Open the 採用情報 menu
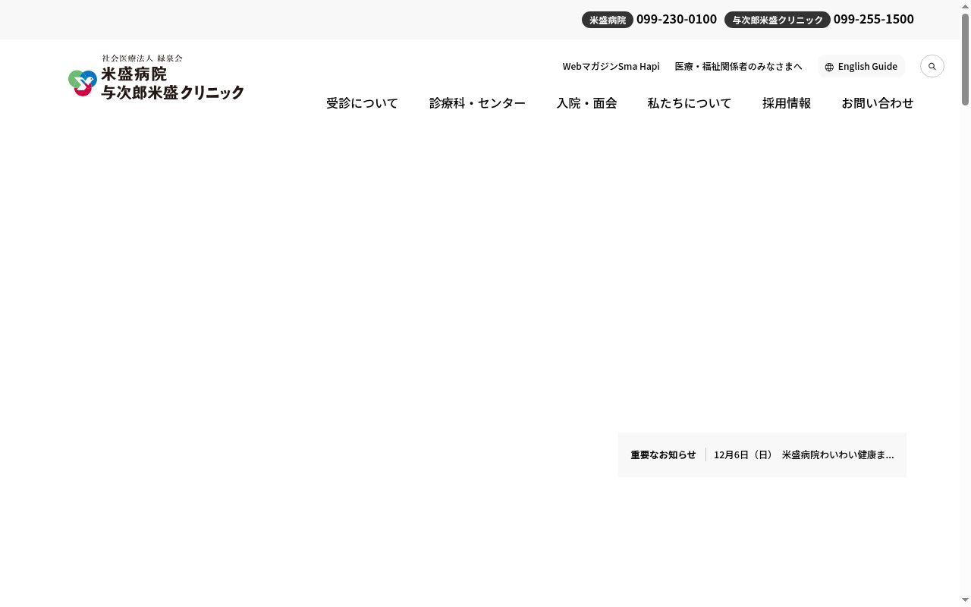 787,103
